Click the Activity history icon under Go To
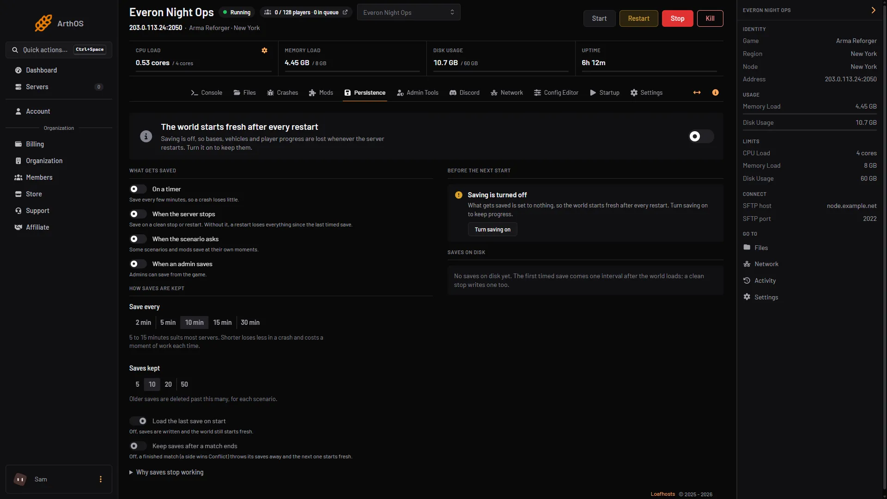 click(x=747, y=280)
